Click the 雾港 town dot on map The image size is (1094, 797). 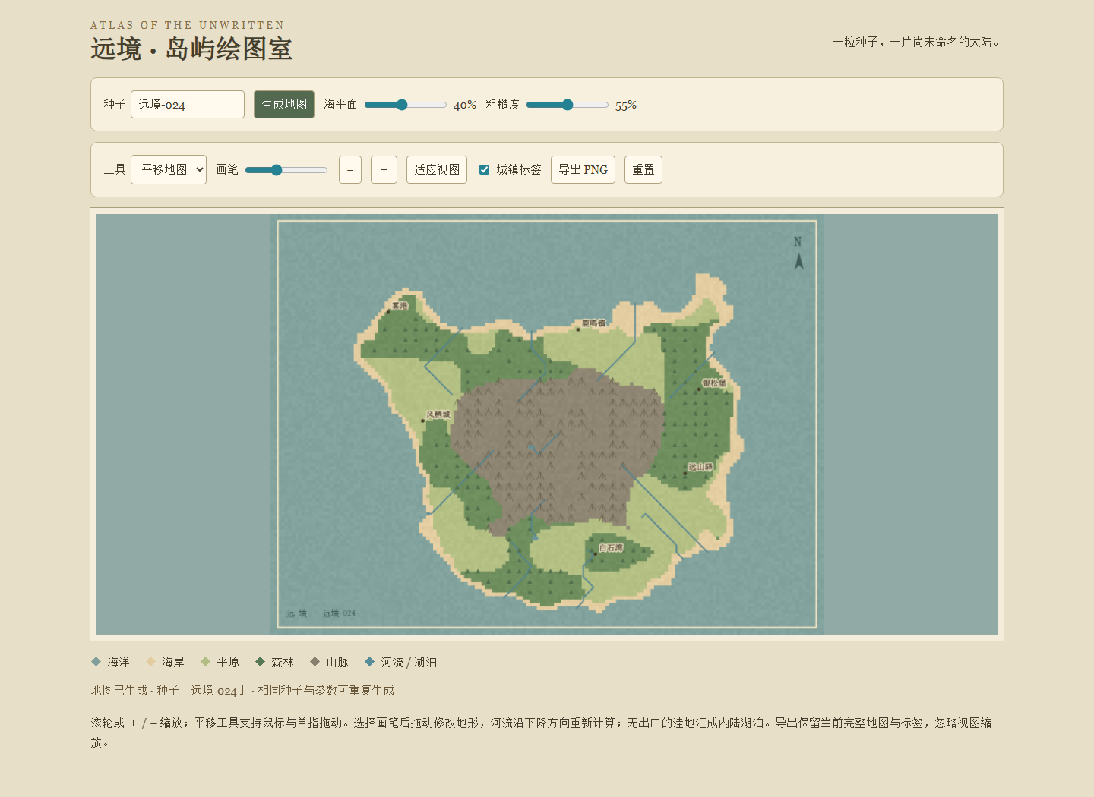(x=388, y=311)
